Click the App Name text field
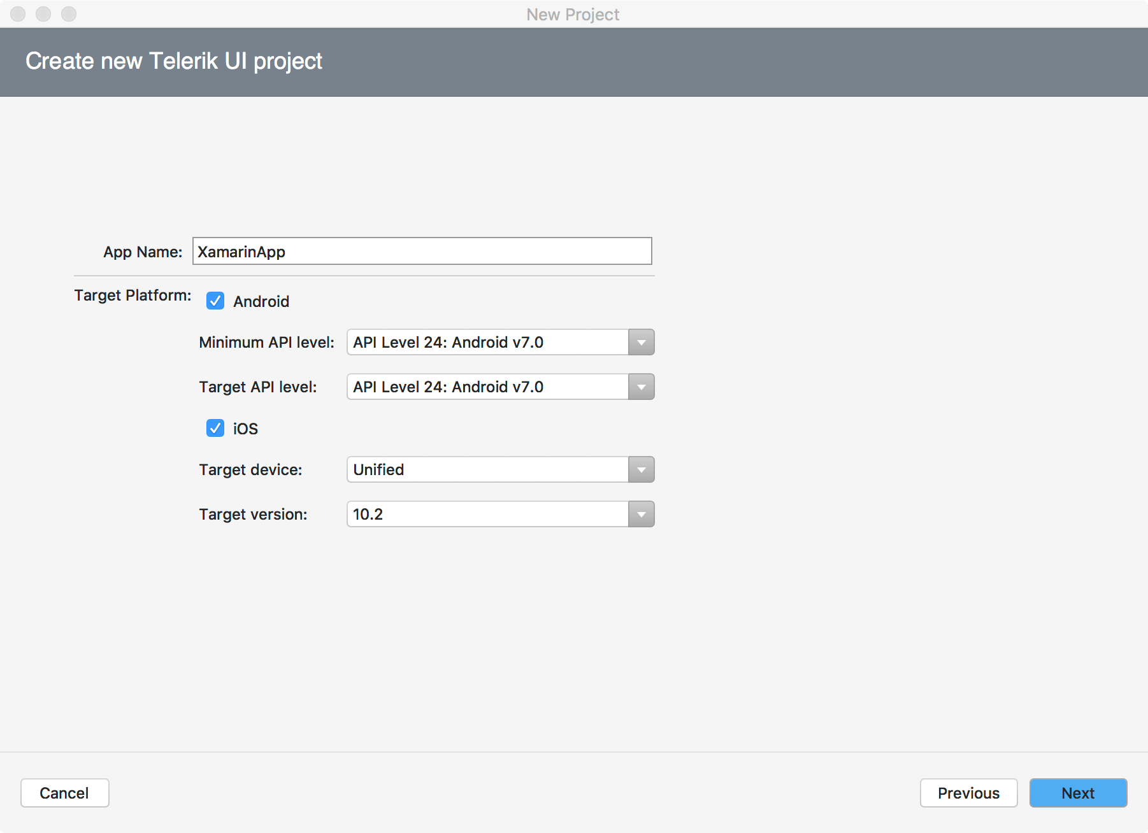Screen dimensions: 1148x833 tap(422, 251)
